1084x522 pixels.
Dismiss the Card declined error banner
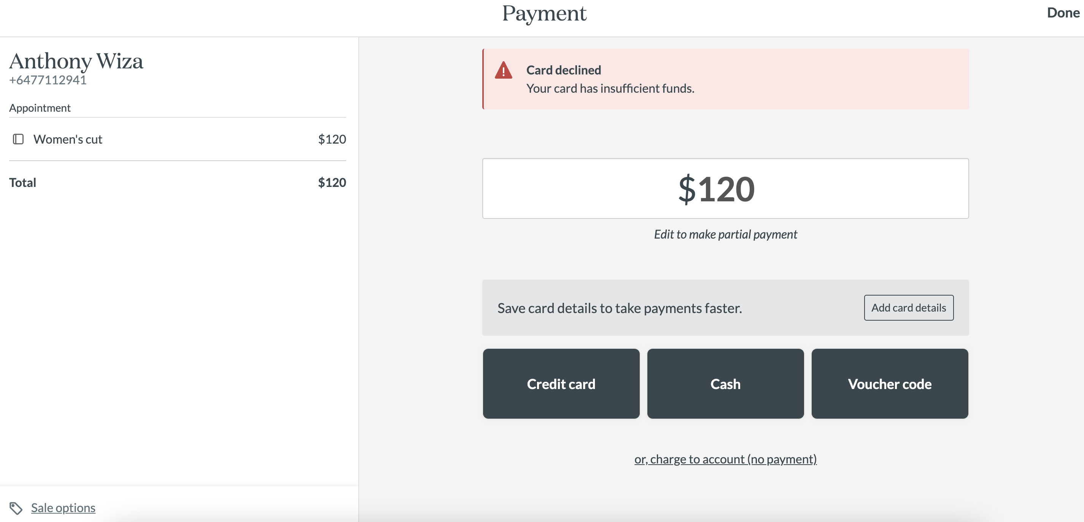point(725,79)
